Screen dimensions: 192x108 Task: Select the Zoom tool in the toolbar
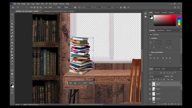(x=12, y=77)
